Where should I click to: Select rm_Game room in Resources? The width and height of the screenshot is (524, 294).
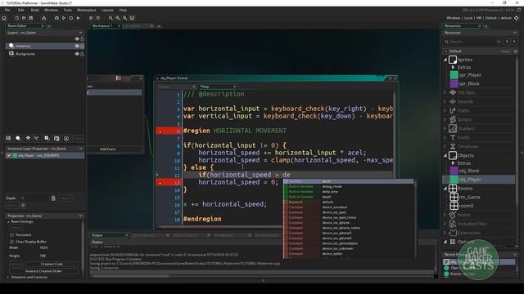(469, 197)
